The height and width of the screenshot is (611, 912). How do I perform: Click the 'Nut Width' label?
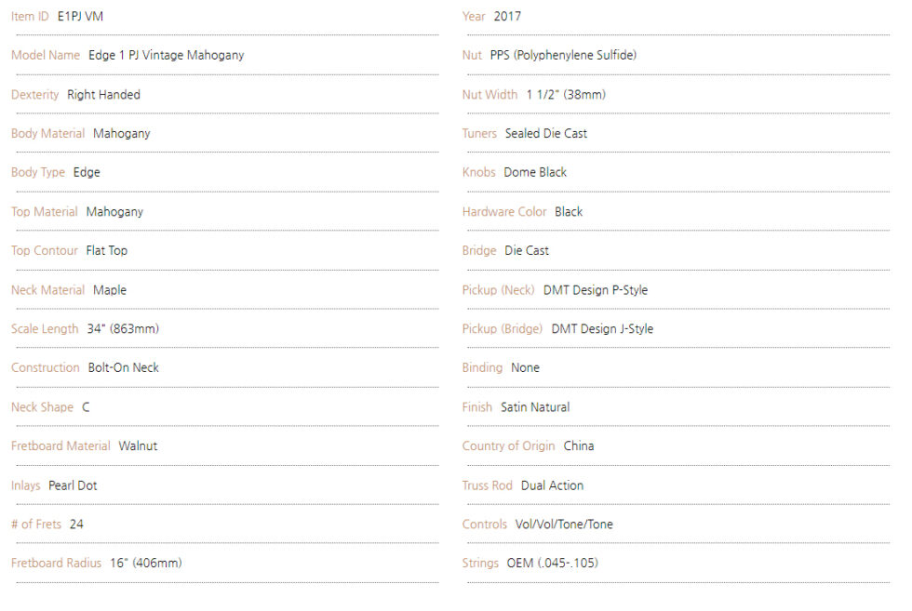[490, 95]
